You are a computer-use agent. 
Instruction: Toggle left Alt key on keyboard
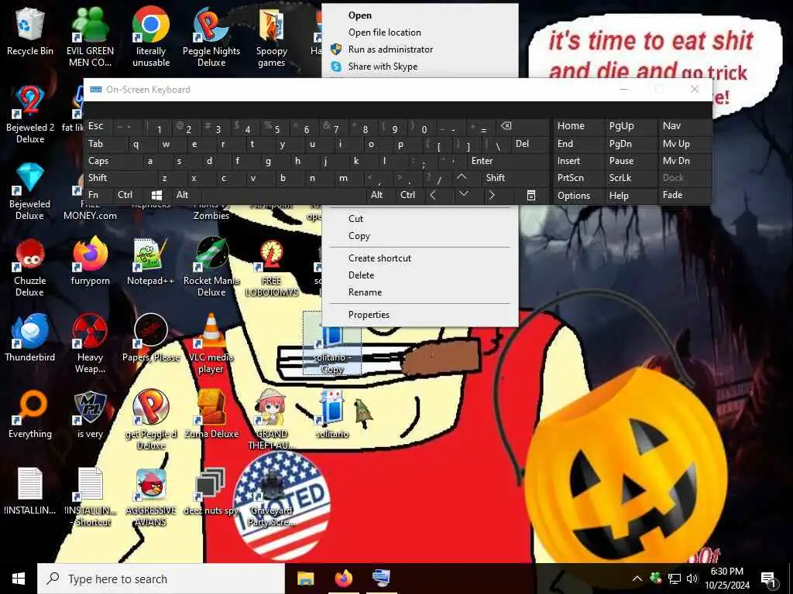coord(187,195)
